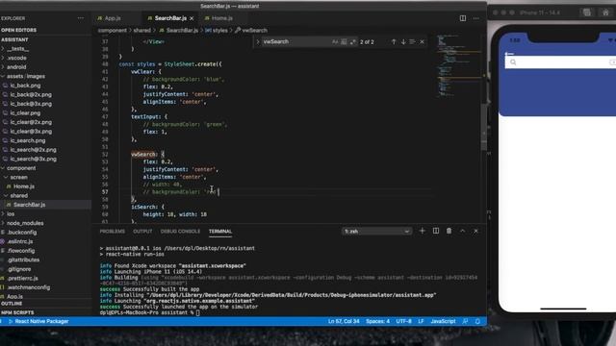Open ic_search.png file

coord(28,140)
